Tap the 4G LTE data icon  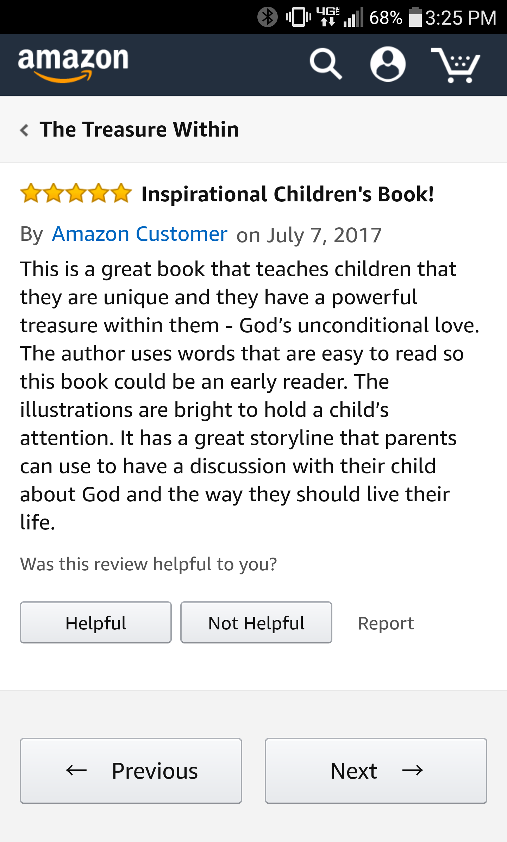[x=328, y=17]
